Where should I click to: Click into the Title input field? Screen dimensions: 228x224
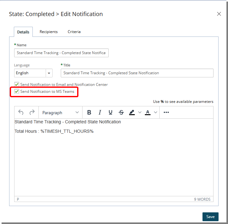(x=137, y=73)
